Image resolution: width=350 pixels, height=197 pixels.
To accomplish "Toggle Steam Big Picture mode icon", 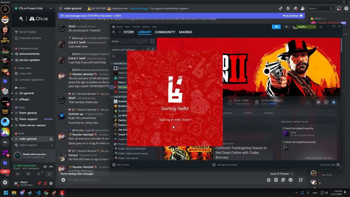I will [x=321, y=27].
